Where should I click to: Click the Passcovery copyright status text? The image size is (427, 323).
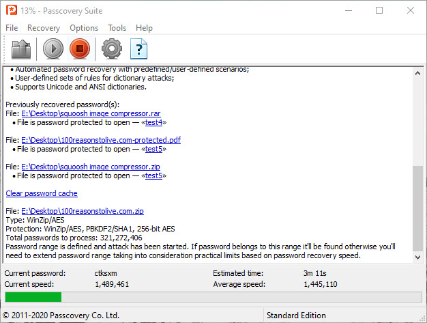pos(61,315)
